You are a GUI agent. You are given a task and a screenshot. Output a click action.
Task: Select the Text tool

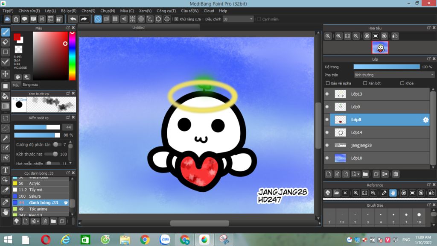tap(5, 170)
